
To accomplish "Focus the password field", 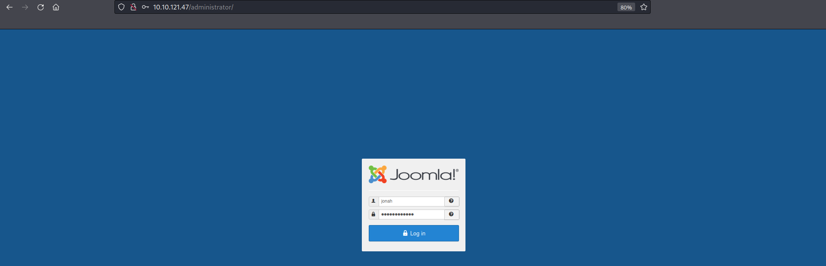I will [411, 214].
